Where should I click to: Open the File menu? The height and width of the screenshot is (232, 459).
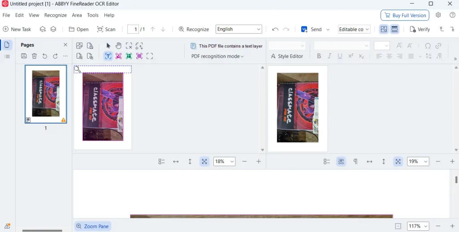point(6,15)
